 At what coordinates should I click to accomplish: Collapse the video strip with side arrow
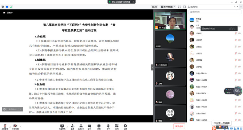[152, 67]
